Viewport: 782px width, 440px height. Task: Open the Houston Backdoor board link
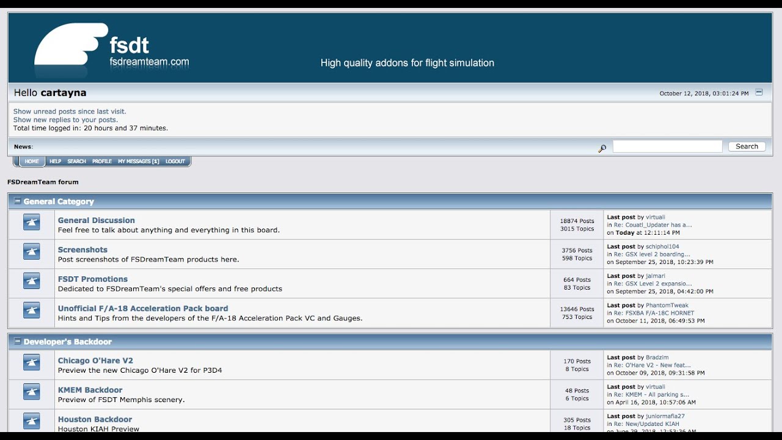click(95, 419)
